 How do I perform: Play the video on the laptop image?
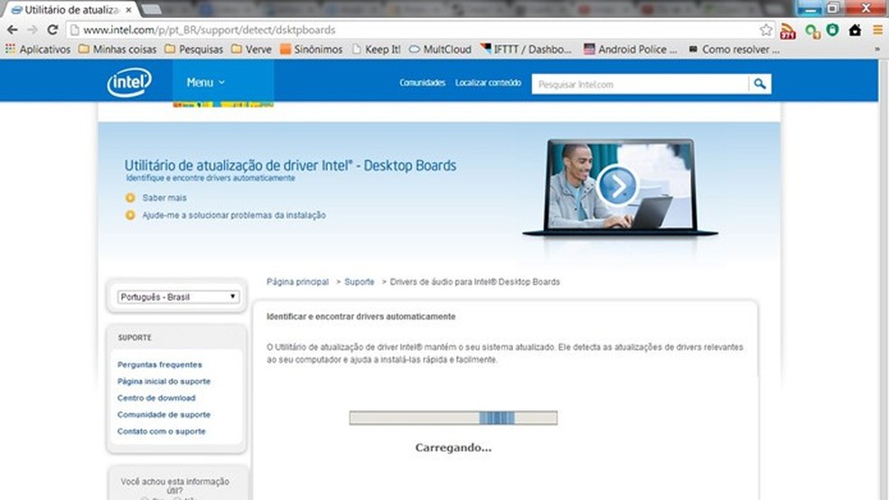[617, 185]
